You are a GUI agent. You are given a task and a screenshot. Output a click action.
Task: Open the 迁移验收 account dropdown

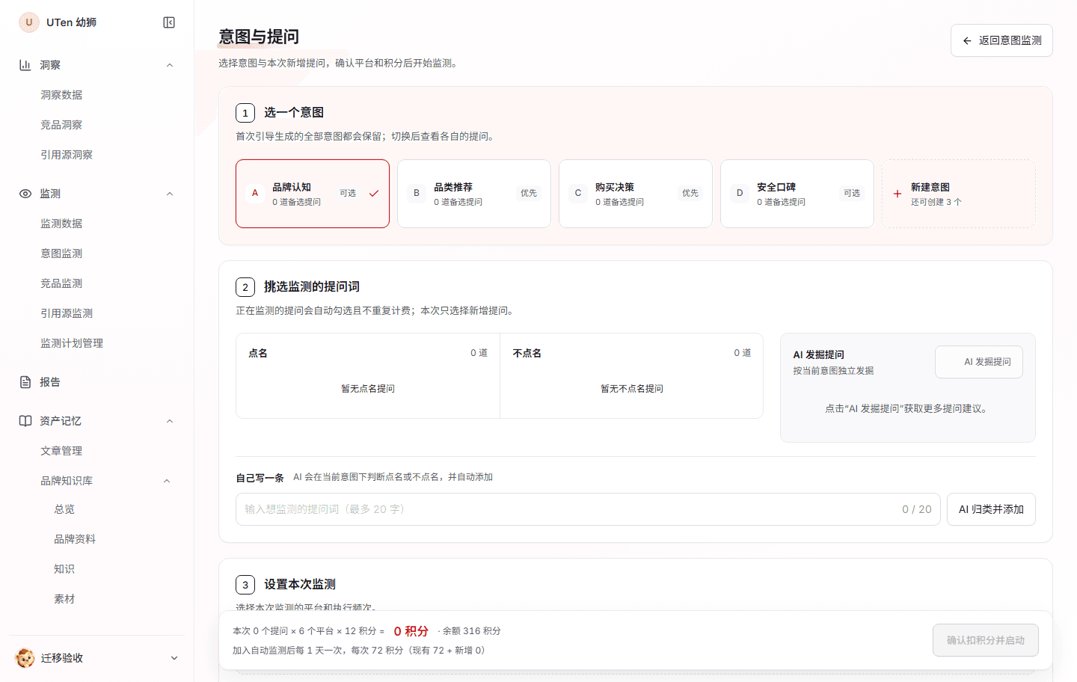[x=174, y=658]
